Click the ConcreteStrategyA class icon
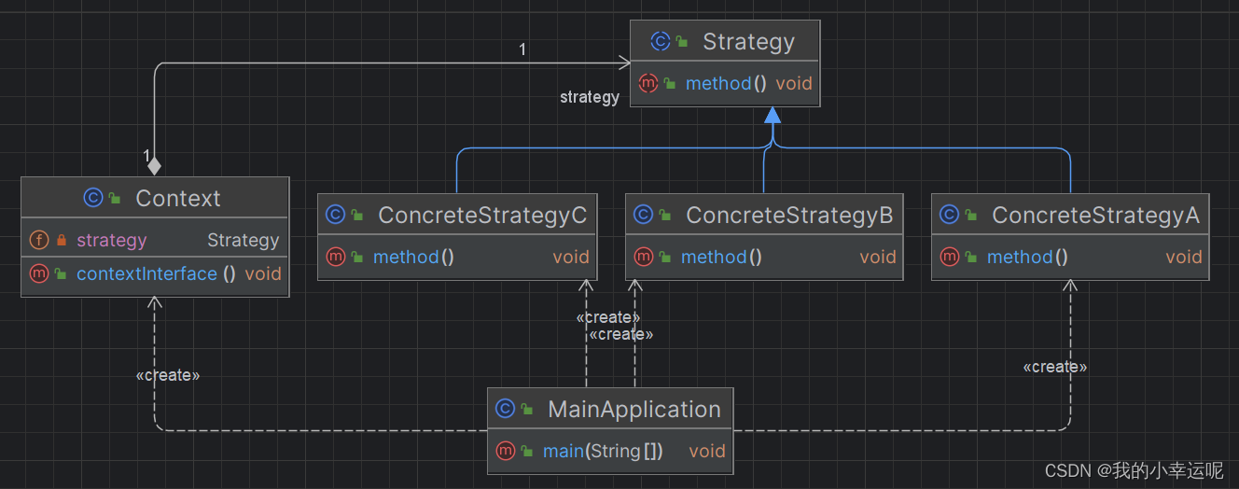Viewport: 1239px width, 489px height. click(950, 216)
